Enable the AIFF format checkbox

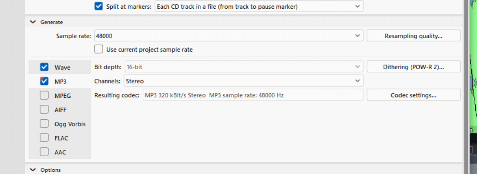pyautogui.click(x=44, y=110)
